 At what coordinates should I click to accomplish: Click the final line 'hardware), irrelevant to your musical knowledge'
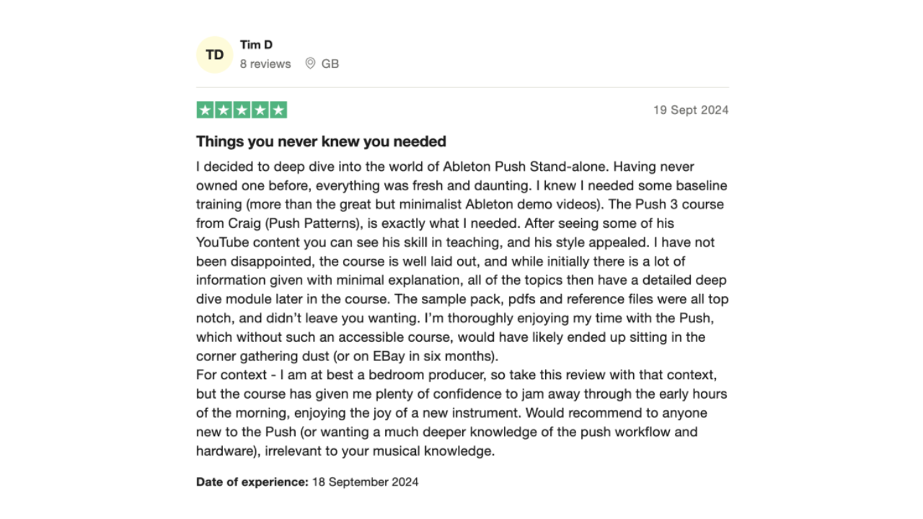coord(345,451)
